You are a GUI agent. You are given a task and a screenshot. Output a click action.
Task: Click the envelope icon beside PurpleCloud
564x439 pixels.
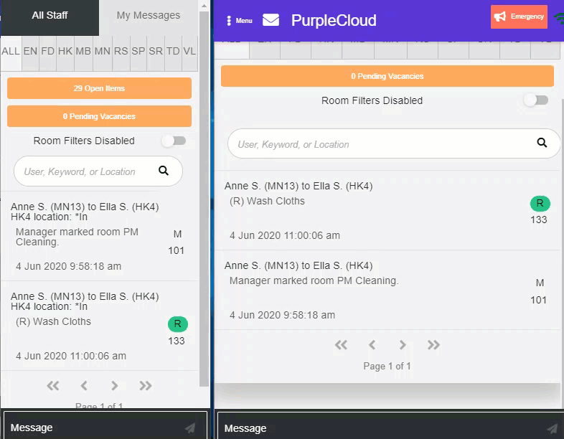(x=271, y=20)
